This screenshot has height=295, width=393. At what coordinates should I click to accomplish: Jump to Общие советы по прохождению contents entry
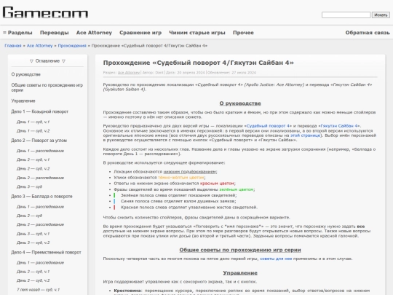(47, 87)
